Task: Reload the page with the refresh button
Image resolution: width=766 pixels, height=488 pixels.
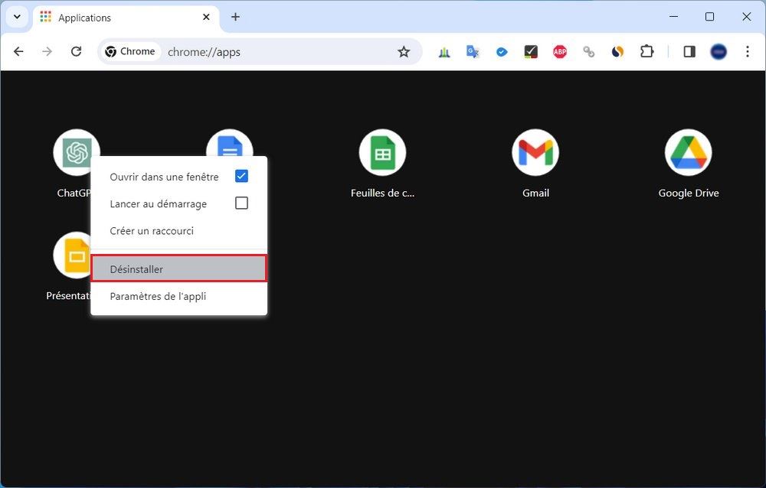Action: tap(76, 52)
